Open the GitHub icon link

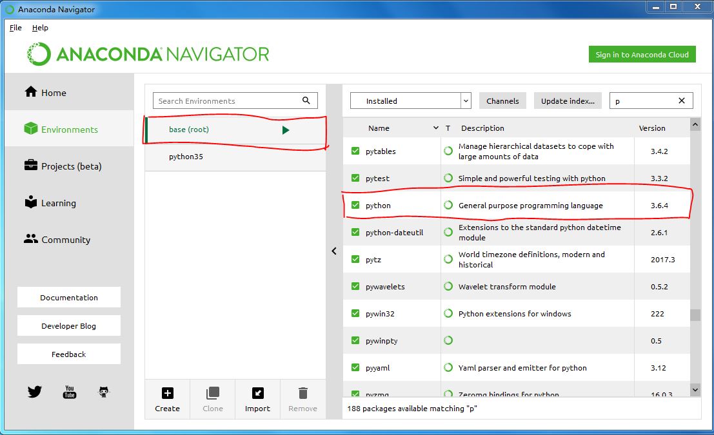click(104, 392)
